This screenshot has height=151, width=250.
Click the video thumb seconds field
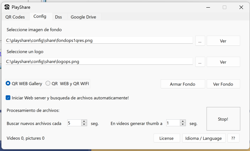pos(173,123)
